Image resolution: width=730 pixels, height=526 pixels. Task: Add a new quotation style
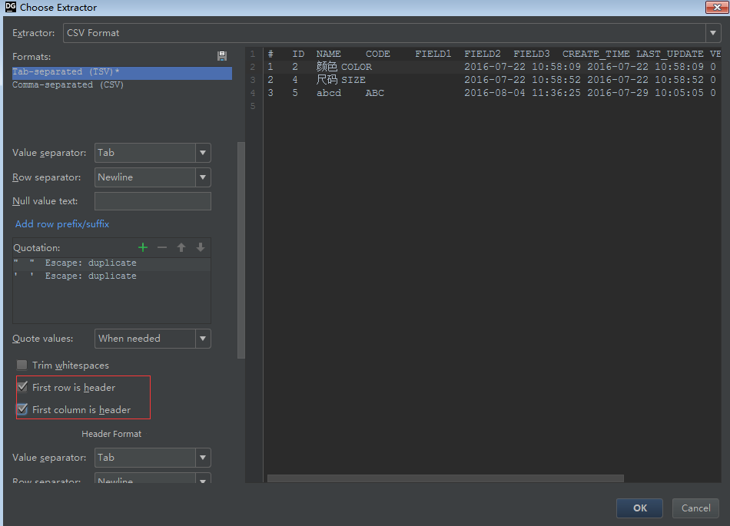click(x=142, y=247)
